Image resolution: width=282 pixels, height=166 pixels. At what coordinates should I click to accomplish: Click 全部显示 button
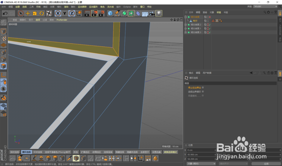tap(145, 152)
